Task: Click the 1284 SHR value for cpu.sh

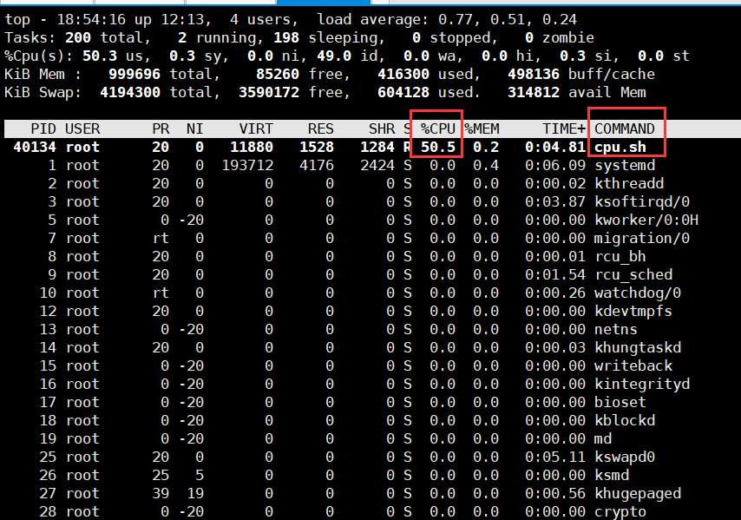Action: coord(377,147)
